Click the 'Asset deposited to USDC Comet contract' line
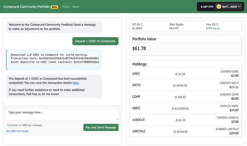The height and width of the screenshot is (146, 247). click(x=55, y=62)
